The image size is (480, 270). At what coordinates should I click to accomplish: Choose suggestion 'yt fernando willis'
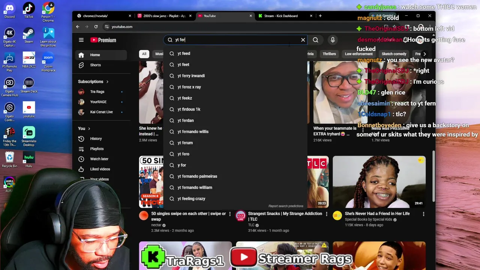point(235,132)
